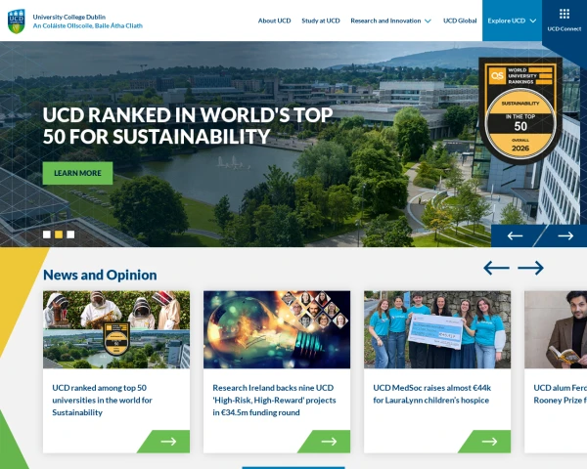Screen dimensions: 587x469
Task: Show previous news cards with left arrow
Action: [496, 268]
